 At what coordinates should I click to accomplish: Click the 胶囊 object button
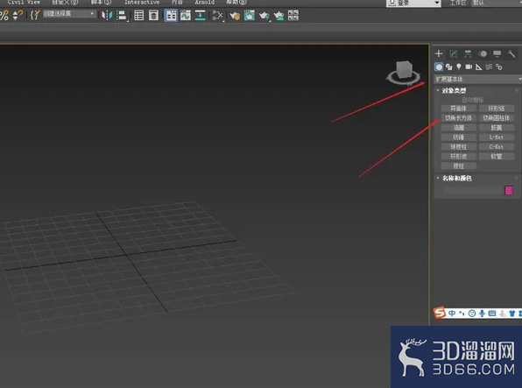(497, 128)
